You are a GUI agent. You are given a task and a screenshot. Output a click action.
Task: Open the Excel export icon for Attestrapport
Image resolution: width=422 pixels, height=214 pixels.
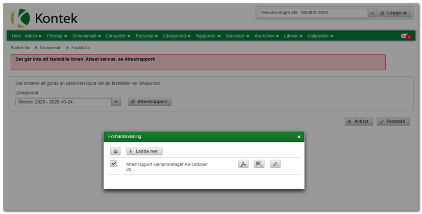(x=259, y=164)
